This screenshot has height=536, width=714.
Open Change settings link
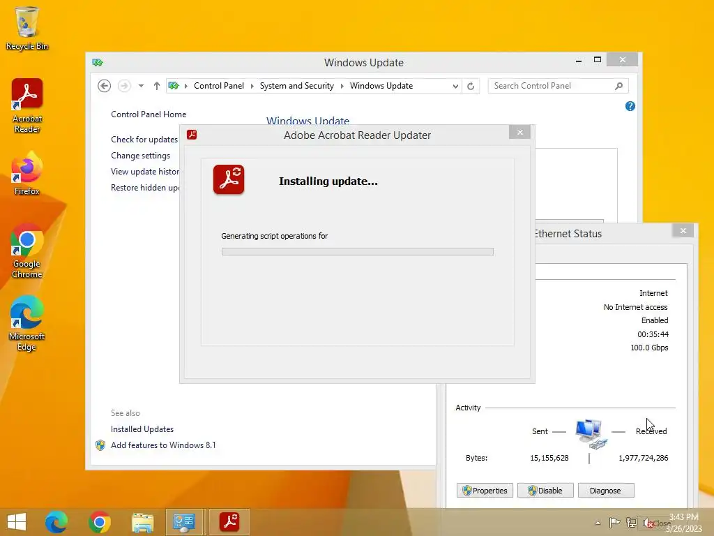coord(140,156)
